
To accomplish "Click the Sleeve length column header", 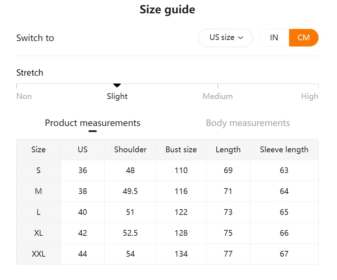I will pyautogui.click(x=284, y=150).
